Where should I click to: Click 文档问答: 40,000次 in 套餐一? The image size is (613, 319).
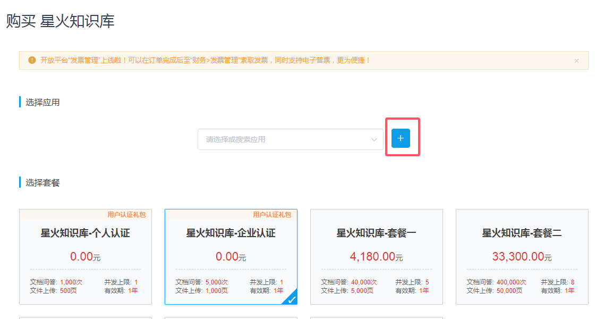pos(349,282)
